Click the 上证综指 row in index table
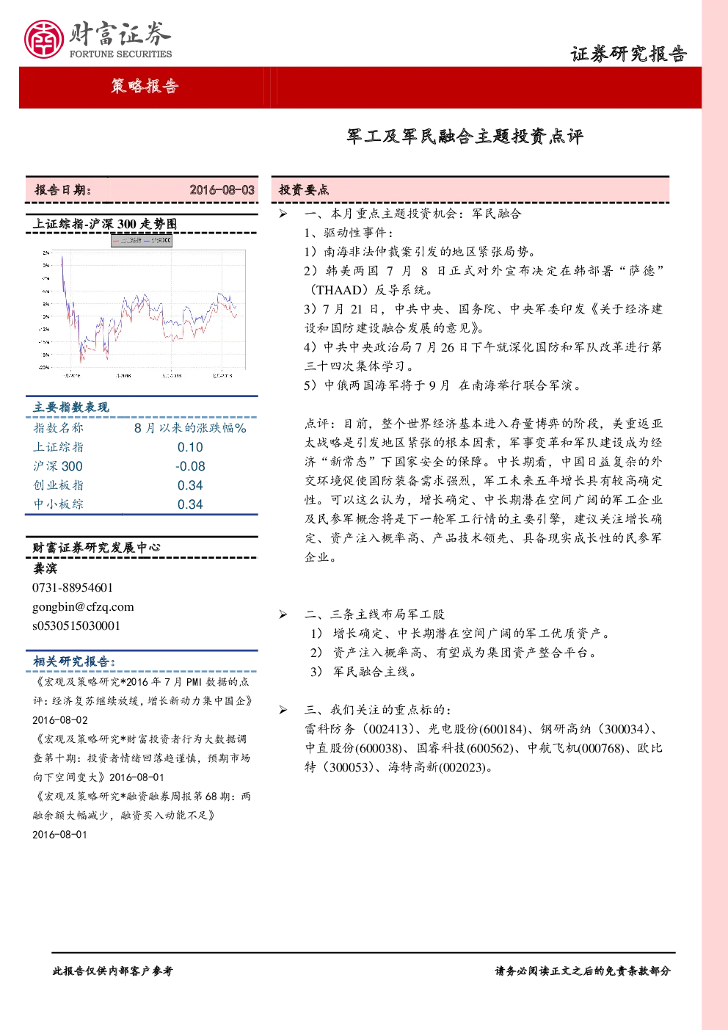 [x=142, y=447]
